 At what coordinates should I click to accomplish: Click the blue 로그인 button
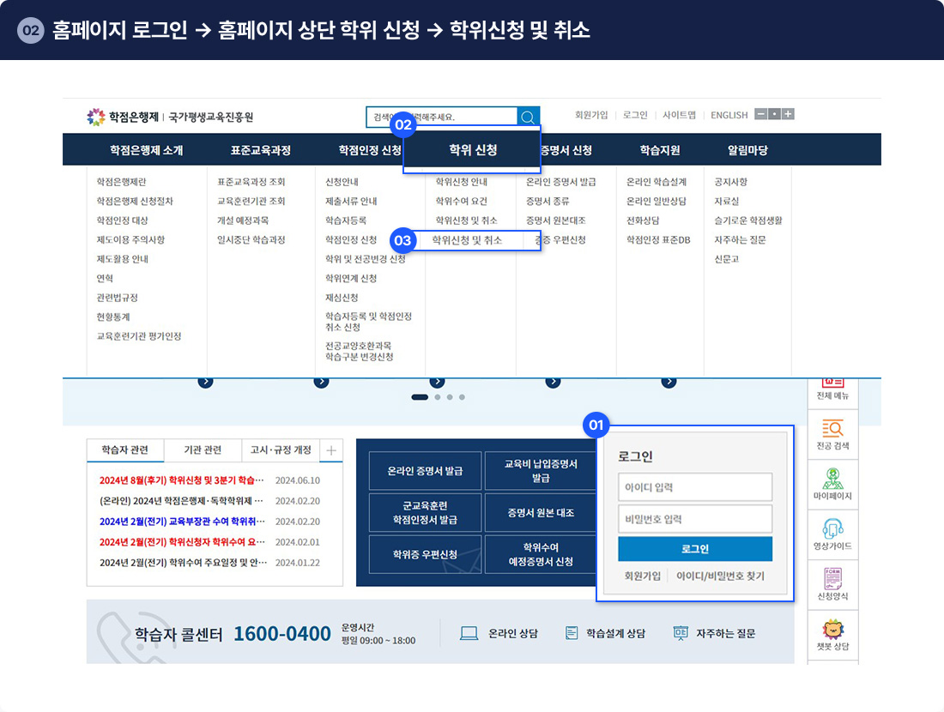click(x=694, y=549)
